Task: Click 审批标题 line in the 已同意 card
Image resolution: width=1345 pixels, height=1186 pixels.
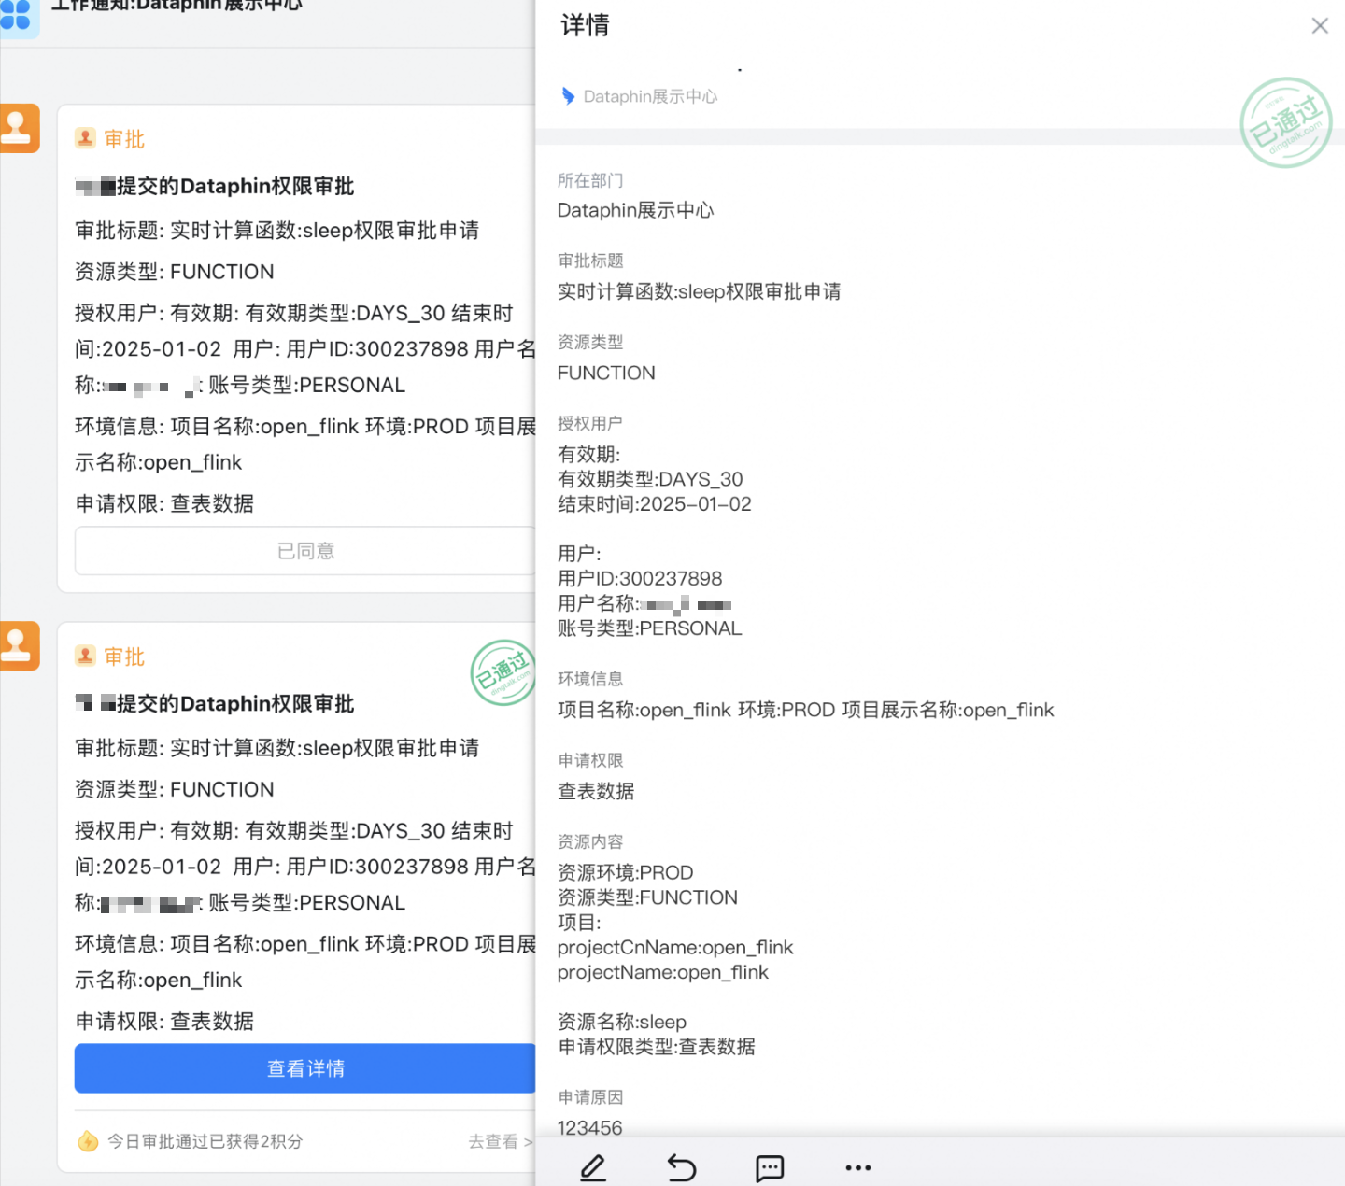Action: (277, 231)
